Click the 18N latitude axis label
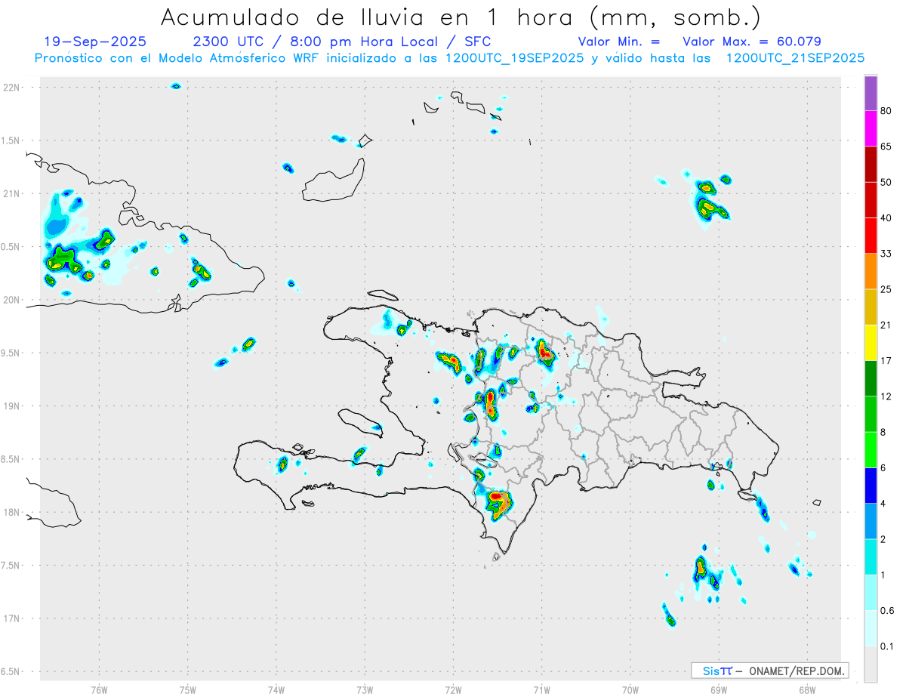Image resolution: width=906 pixels, height=700 pixels. (14, 513)
